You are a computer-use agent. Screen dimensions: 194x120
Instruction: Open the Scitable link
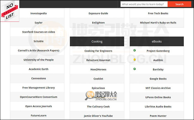tap(39, 41)
